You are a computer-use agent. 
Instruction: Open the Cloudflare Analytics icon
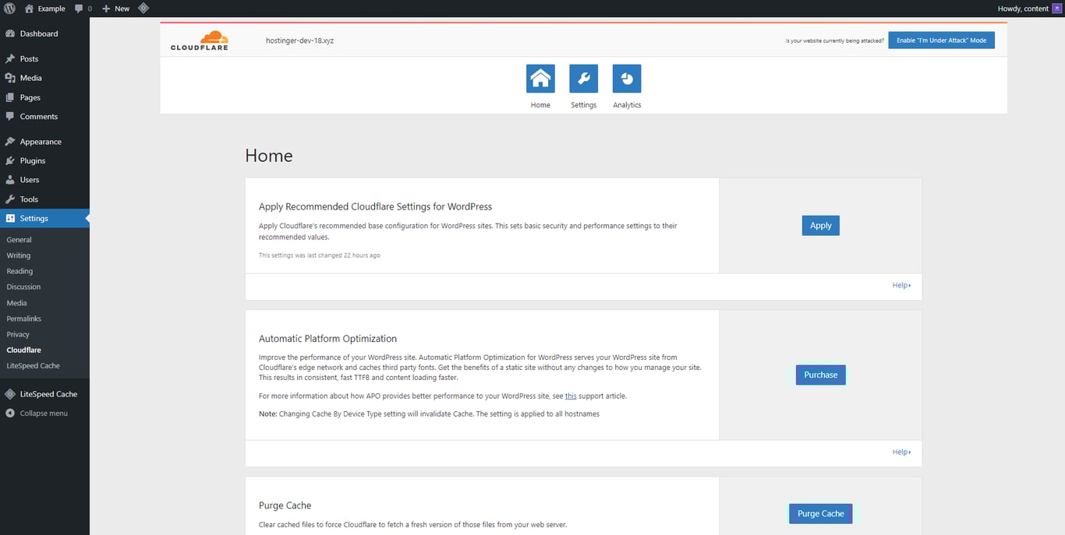[x=626, y=78]
